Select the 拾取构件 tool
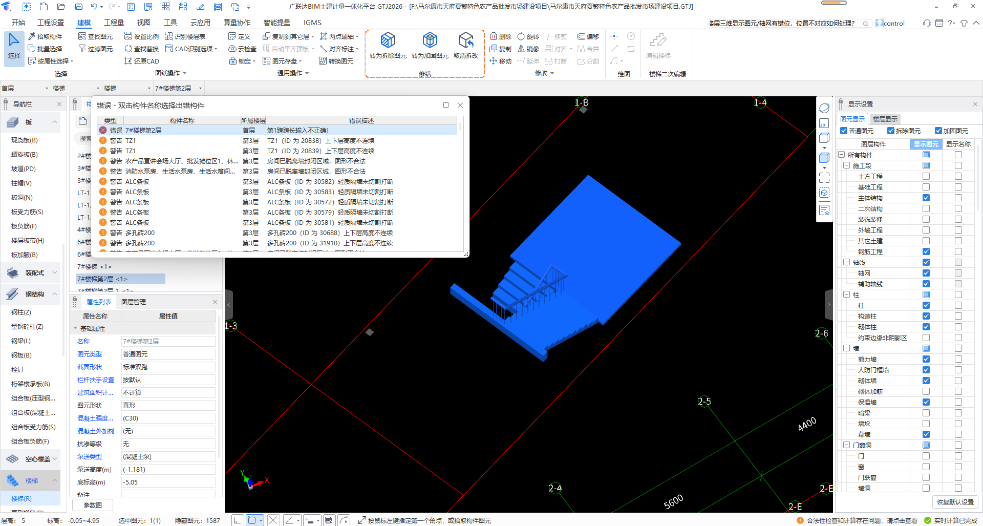 pos(45,36)
